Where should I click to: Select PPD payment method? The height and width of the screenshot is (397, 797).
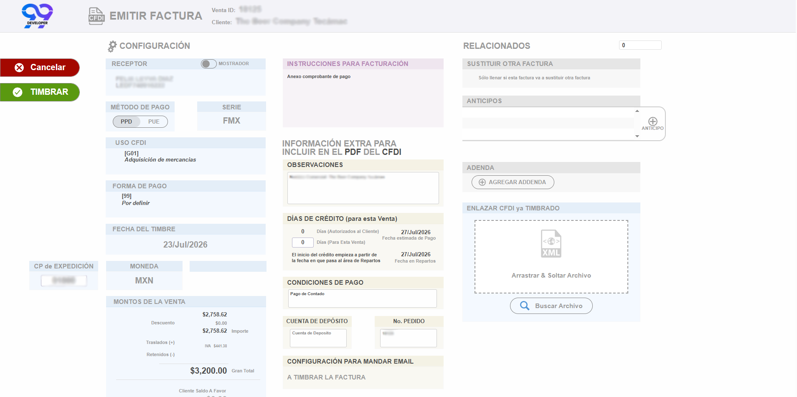point(126,122)
